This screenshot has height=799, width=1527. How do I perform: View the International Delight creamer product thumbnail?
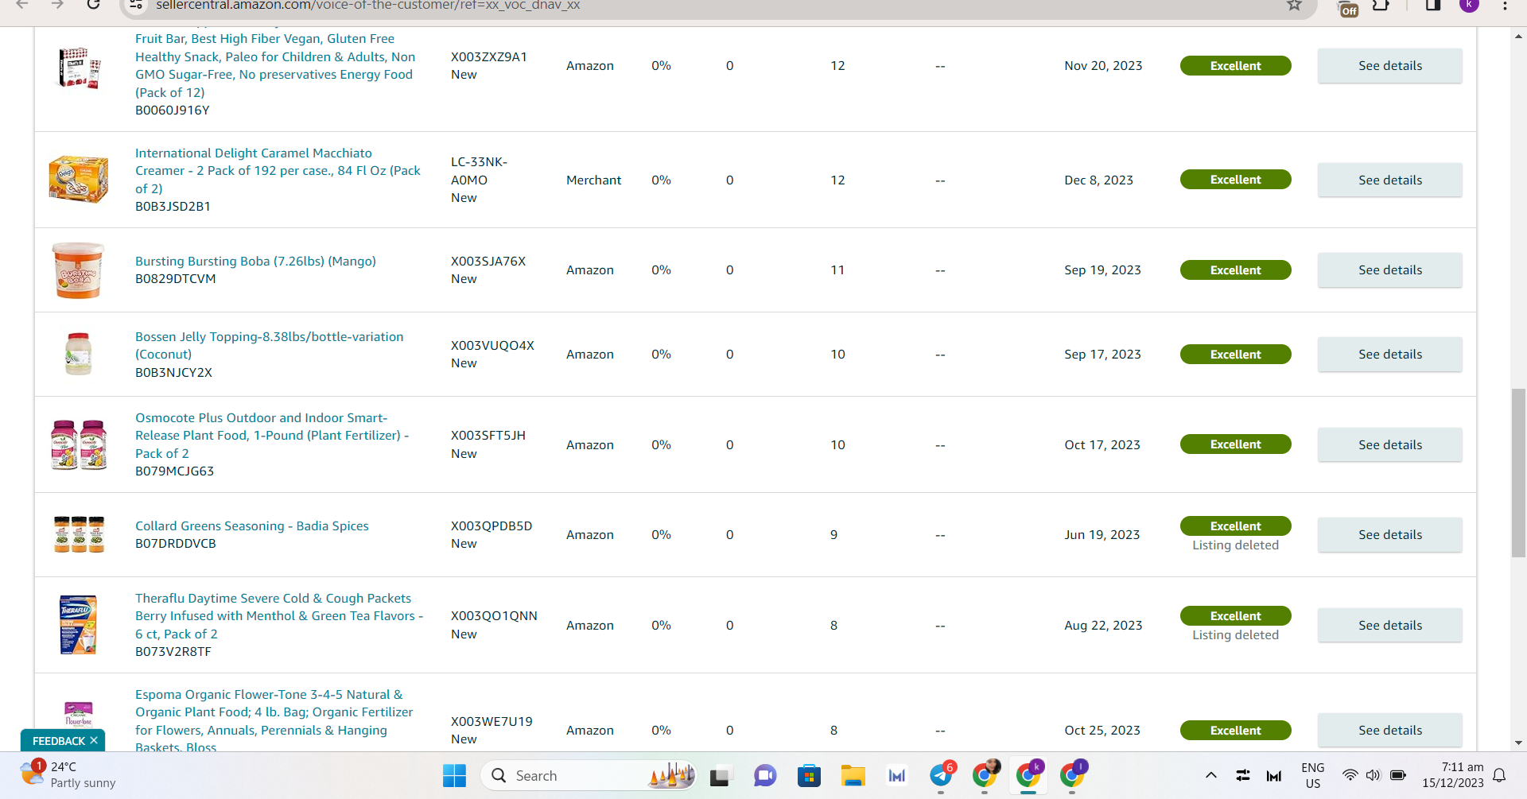pos(79,179)
